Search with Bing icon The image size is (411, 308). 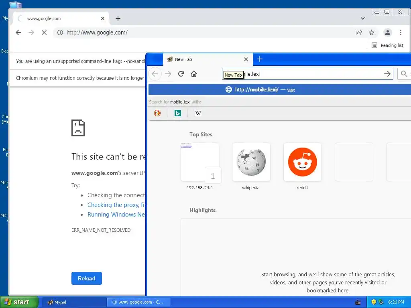pyautogui.click(x=178, y=113)
